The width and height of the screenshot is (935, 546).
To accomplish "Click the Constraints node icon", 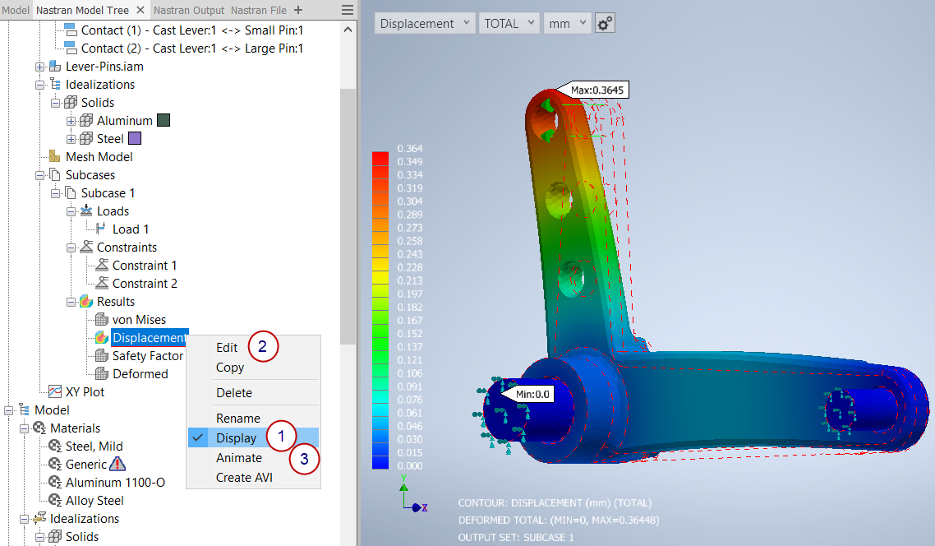I will click(86, 247).
